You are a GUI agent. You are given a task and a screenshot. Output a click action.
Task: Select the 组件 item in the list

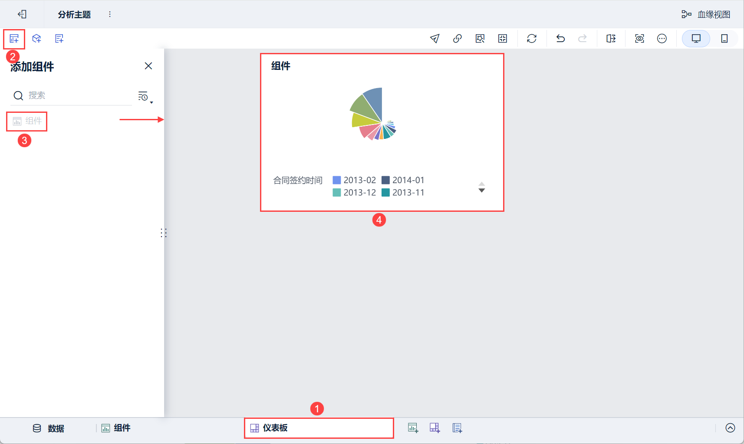27,121
